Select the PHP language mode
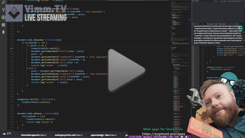The image size is (245, 138). coord(177,137)
